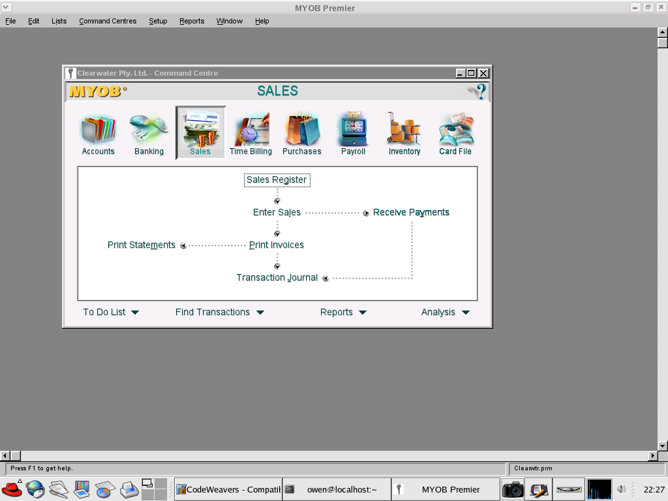Screen dimensions: 668x501
Task: Click the key icon in Command Centre title bar
Action: (x=70, y=73)
